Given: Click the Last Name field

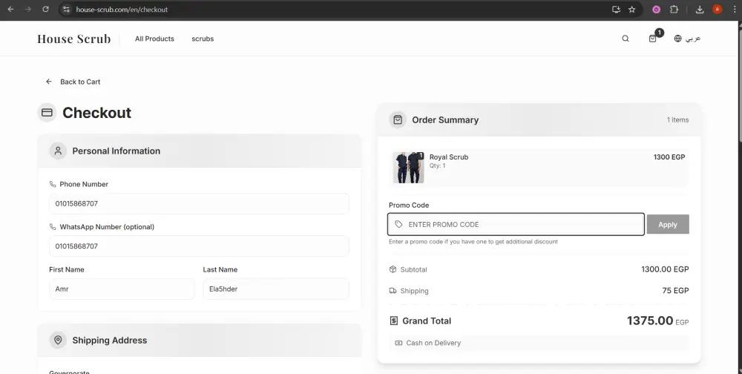Looking at the screenshot, I should pyautogui.click(x=276, y=289).
